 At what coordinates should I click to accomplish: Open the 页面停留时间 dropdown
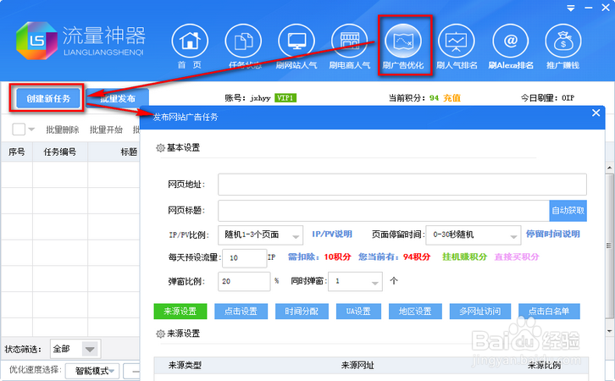click(x=473, y=235)
